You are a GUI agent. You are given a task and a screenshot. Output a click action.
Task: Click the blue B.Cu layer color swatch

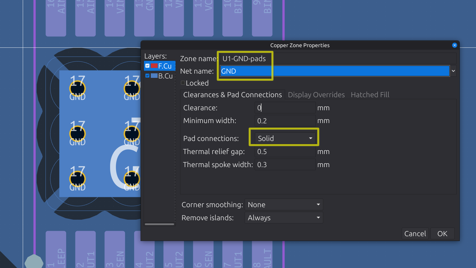pos(154,76)
